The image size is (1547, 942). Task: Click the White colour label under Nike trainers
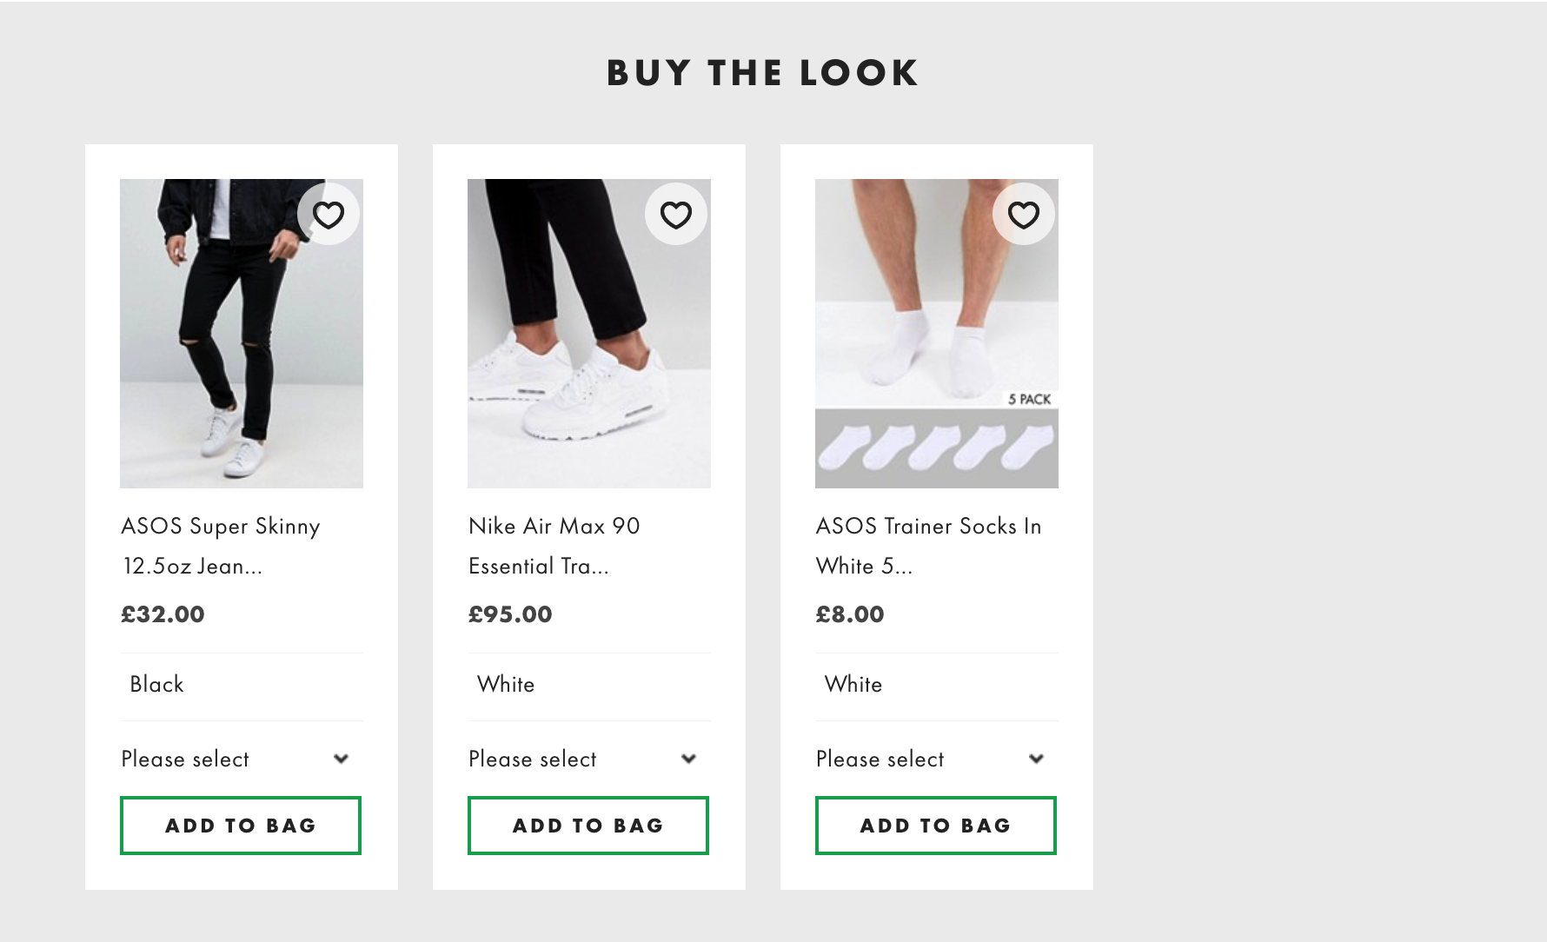506,685
